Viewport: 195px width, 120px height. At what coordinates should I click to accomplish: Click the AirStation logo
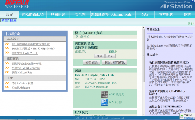(176, 6)
